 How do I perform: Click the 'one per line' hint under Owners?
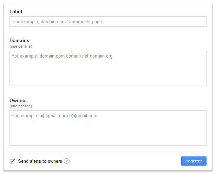coord(21,106)
